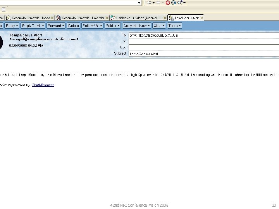
Task: Expand the address bar dropdown arrow
Action: (139, 3)
